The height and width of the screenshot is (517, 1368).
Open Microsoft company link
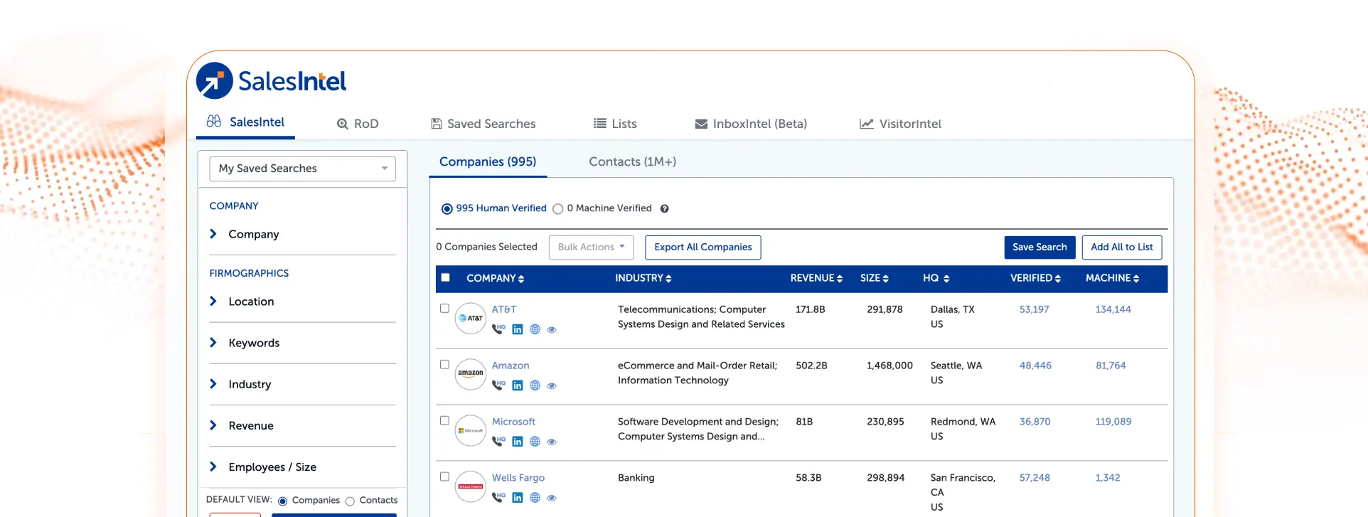pos(513,422)
